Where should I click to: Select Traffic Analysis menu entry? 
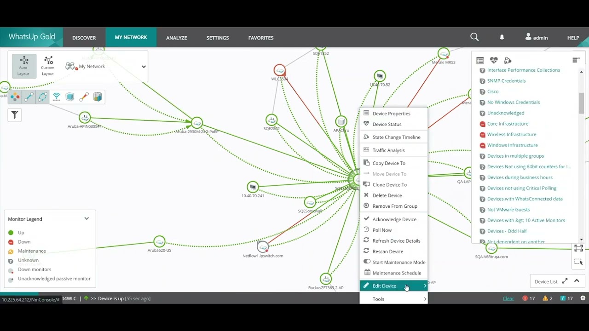pos(393,150)
